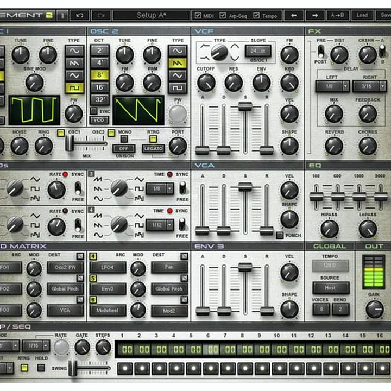
Task: Open global tempo SOURCE Host selector
Action: click(330, 288)
